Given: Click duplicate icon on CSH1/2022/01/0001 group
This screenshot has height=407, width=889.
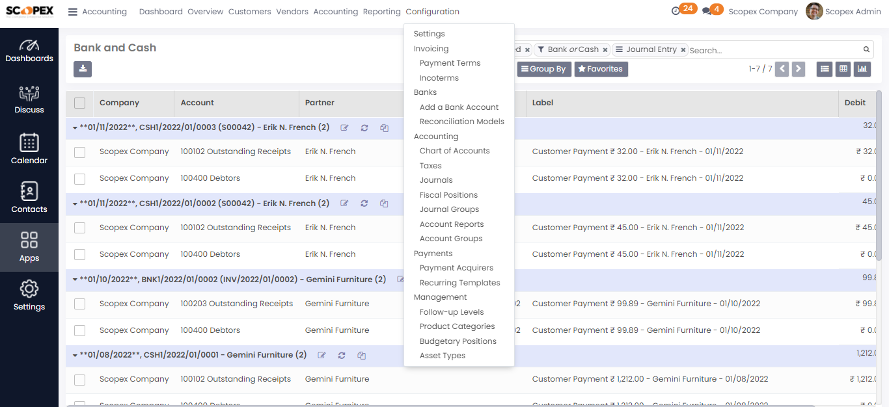Looking at the screenshot, I should click(361, 356).
